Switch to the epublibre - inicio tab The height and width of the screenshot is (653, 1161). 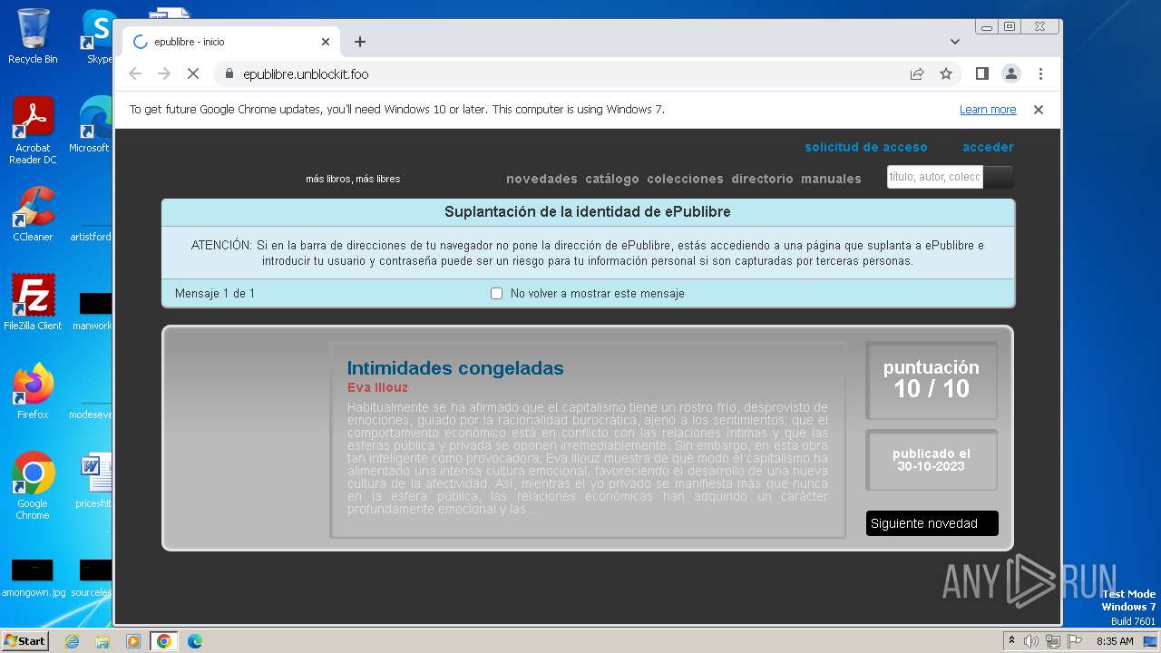[231, 42]
